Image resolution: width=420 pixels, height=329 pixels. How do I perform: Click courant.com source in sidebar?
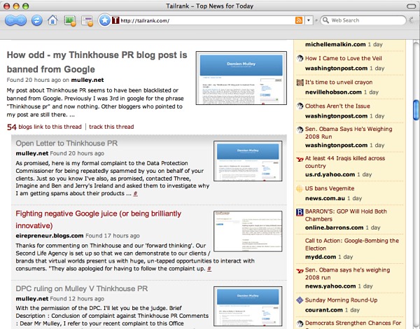pos(324,310)
